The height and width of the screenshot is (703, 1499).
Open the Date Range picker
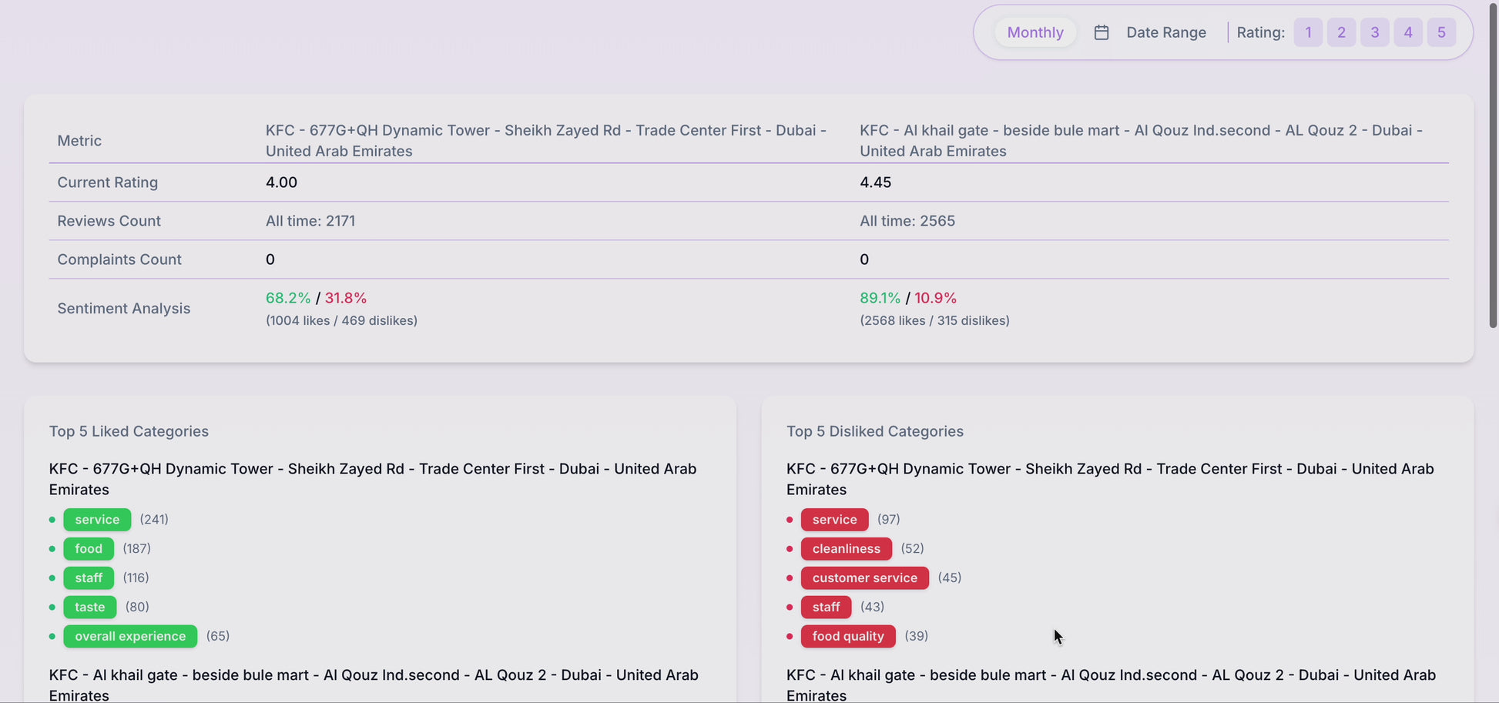tap(1165, 32)
